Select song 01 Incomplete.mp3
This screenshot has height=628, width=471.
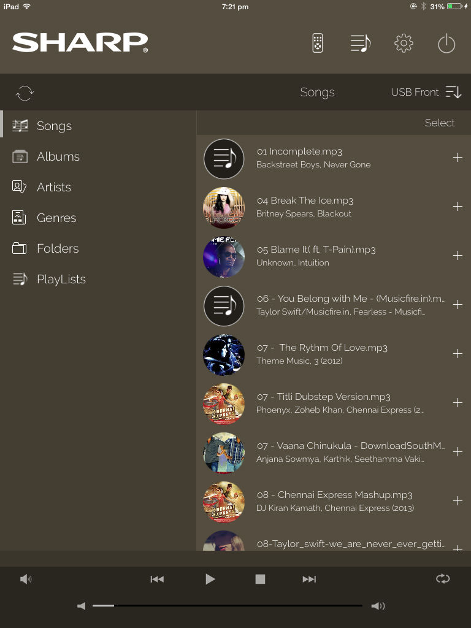pos(334,158)
